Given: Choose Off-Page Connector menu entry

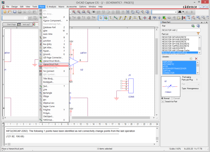Looking at the screenshot, I should (x=54, y=58).
